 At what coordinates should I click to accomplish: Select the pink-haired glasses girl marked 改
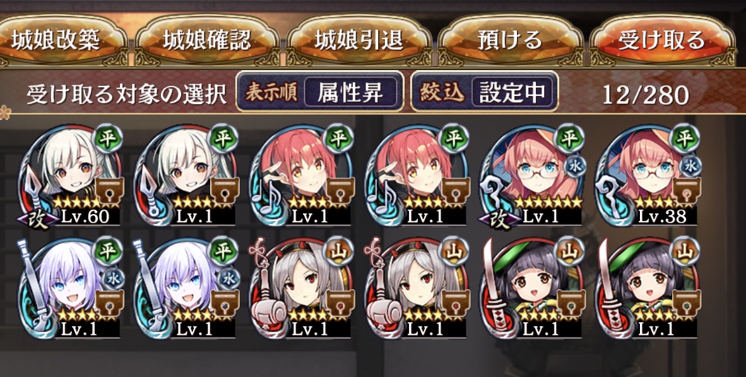532,176
